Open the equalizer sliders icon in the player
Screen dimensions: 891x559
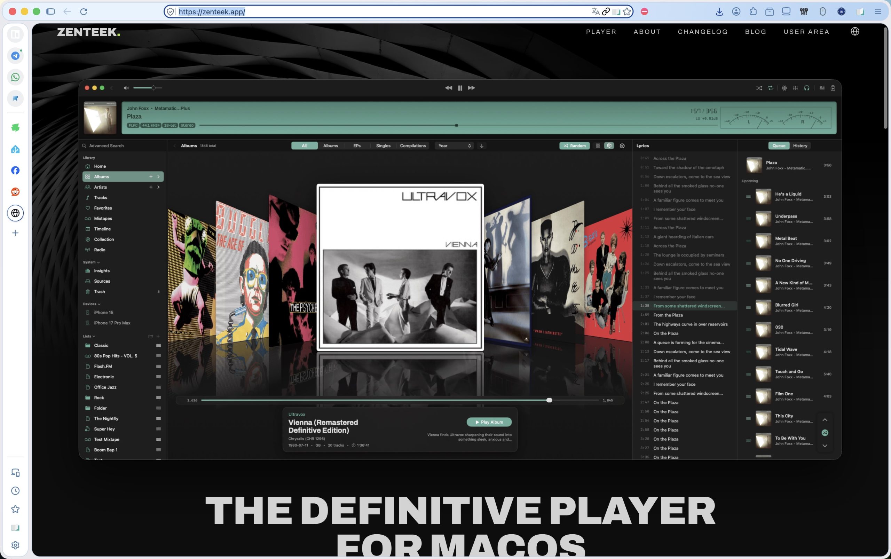point(795,88)
